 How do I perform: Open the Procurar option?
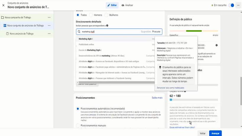[156, 32]
